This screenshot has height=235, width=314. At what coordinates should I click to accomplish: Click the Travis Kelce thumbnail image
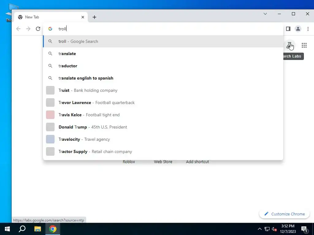50,115
